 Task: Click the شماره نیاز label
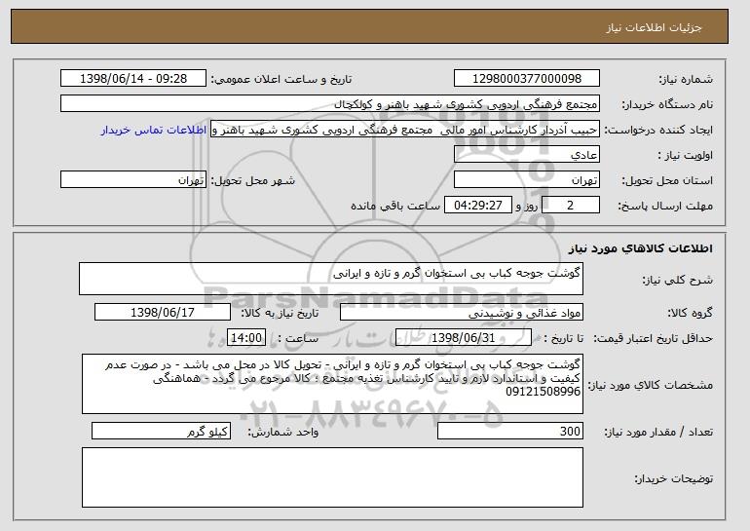pos(686,80)
